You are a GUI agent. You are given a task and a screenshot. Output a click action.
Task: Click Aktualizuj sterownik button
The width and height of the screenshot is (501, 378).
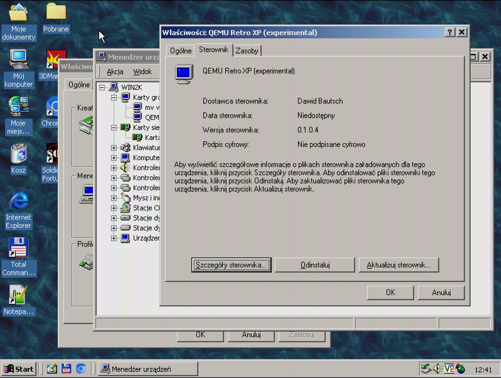[x=398, y=265]
